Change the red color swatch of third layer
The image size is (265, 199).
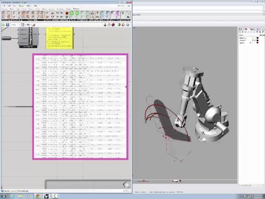(258, 43)
